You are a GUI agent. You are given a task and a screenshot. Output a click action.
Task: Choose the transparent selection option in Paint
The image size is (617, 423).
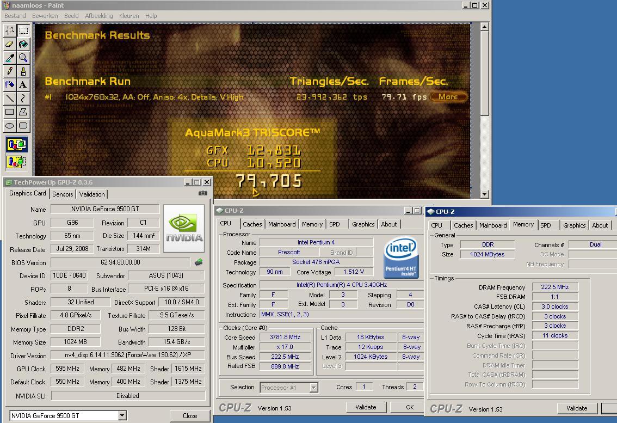(16, 162)
